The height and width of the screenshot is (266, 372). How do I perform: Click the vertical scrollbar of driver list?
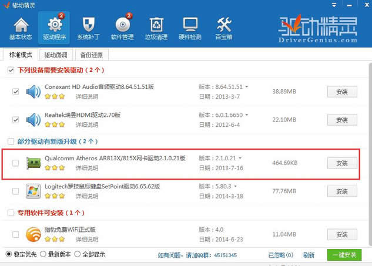click(370, 154)
